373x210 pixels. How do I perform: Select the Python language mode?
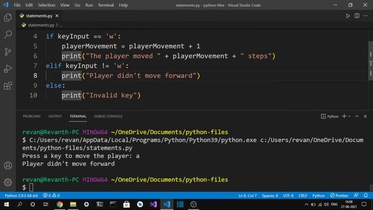pos(318,195)
